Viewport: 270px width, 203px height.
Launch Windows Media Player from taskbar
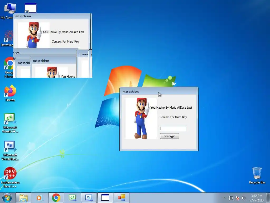point(39,198)
